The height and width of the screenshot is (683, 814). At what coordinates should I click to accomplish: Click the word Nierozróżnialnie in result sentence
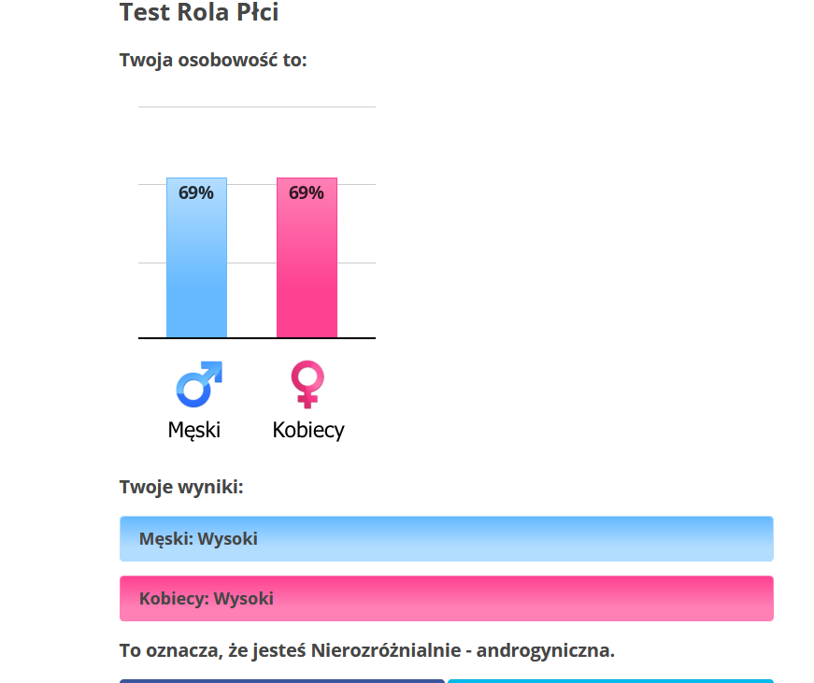tap(386, 650)
